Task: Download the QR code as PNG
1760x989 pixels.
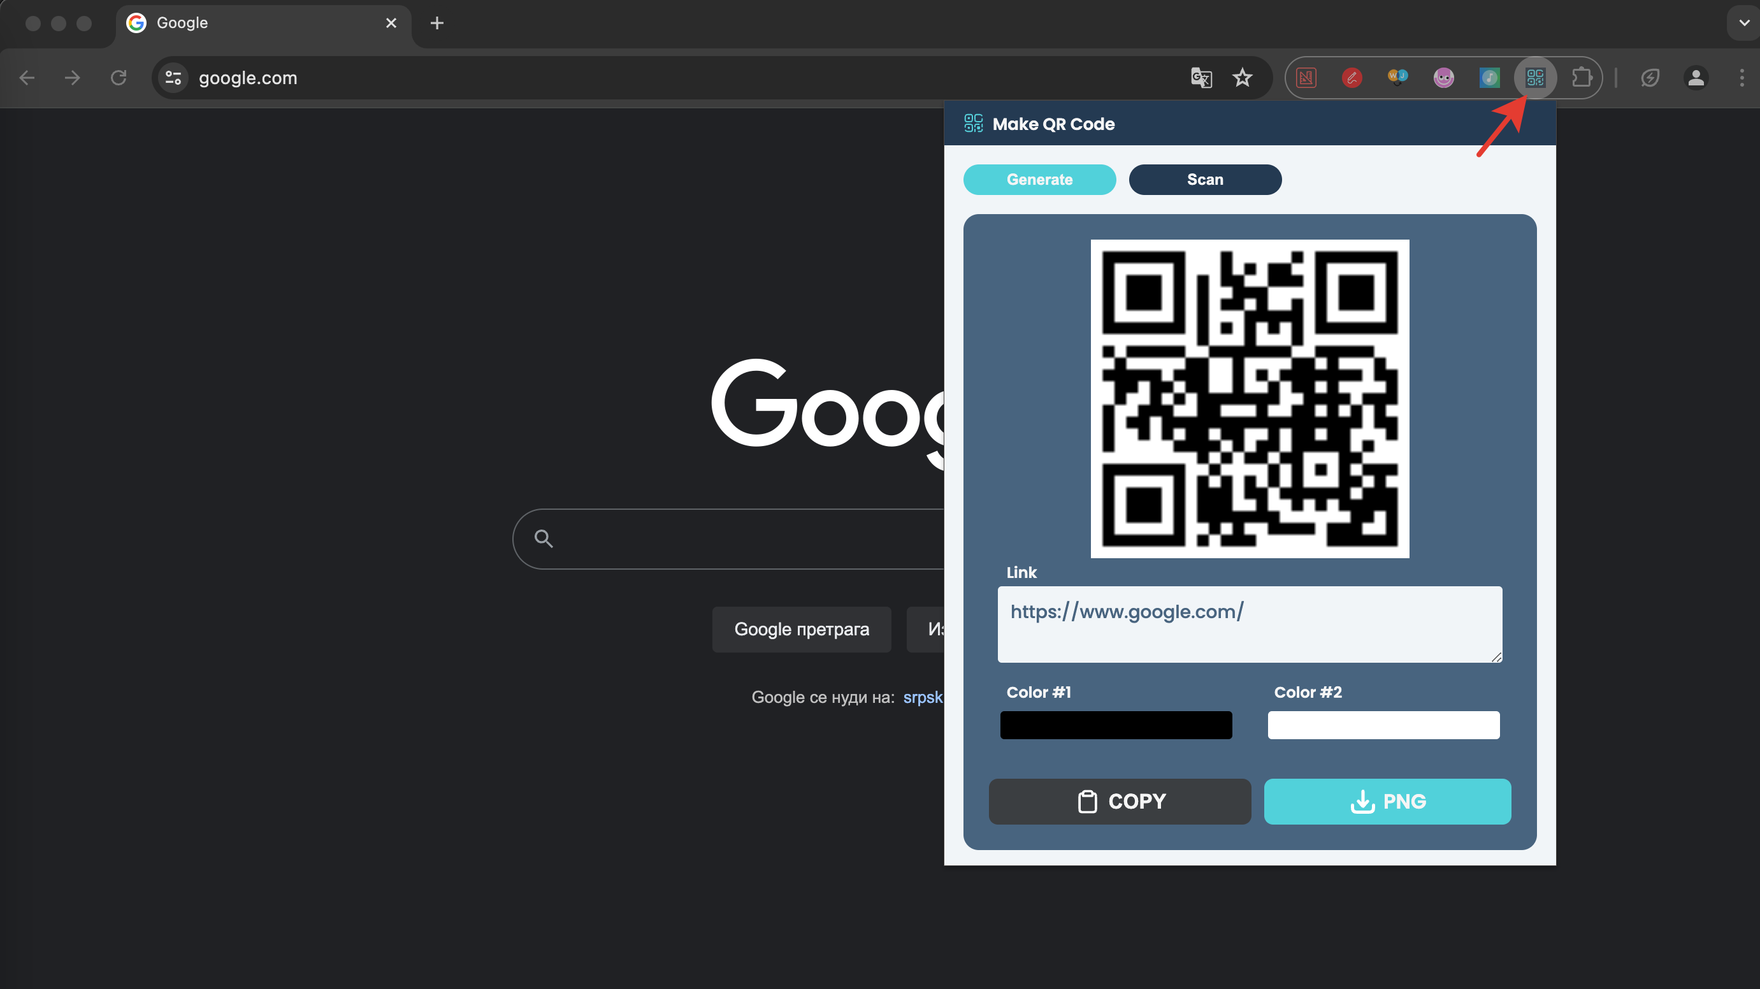Action: click(1387, 801)
